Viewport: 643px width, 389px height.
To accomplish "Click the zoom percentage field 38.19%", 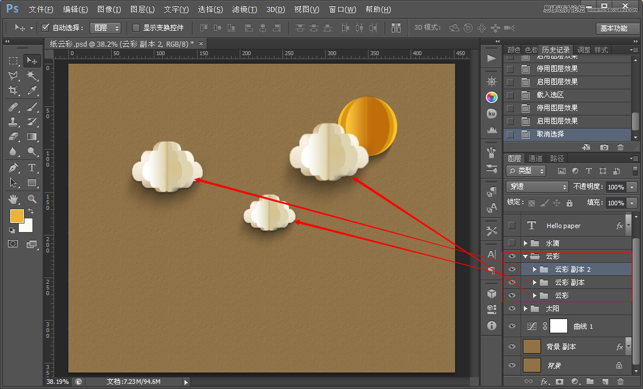I will click(58, 382).
